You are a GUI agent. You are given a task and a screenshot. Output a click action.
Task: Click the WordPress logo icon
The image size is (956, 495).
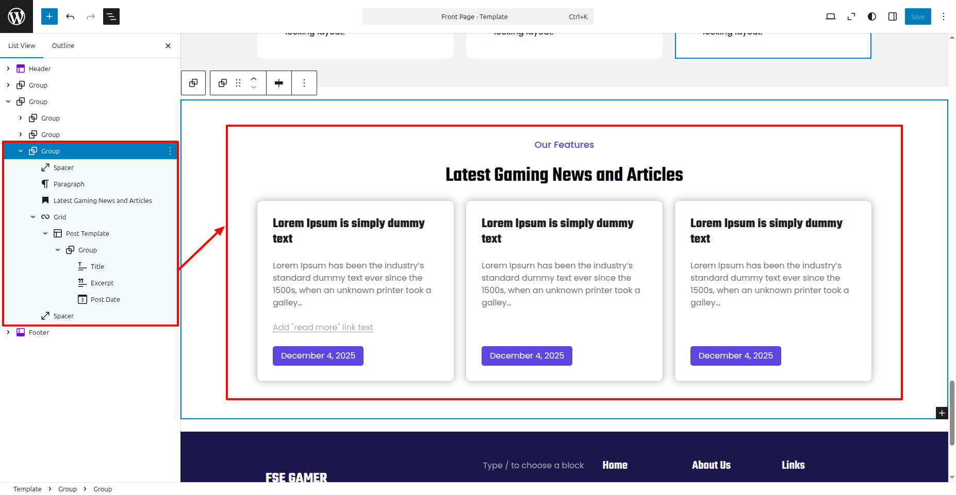click(x=17, y=16)
